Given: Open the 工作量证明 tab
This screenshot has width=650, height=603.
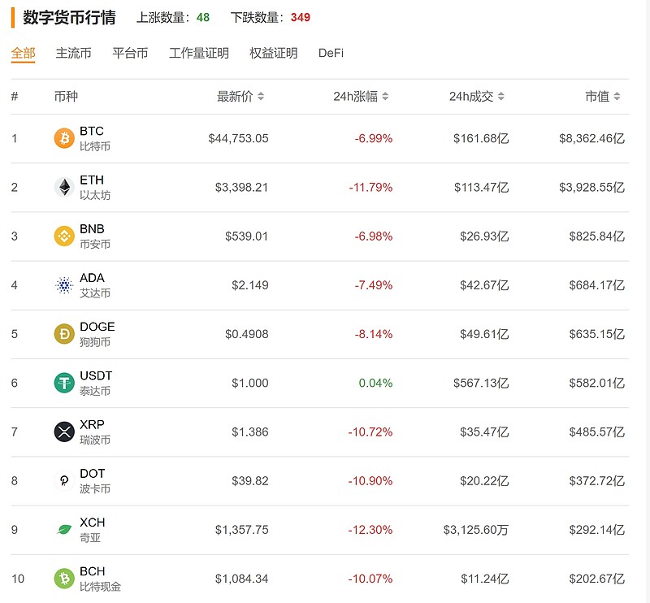Looking at the screenshot, I should tap(198, 53).
